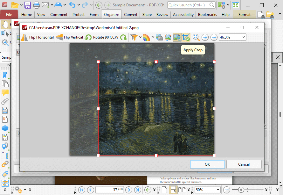Expand the undo history dropdown
Viewport: 283px width, 195px height.
[x=79, y=5]
